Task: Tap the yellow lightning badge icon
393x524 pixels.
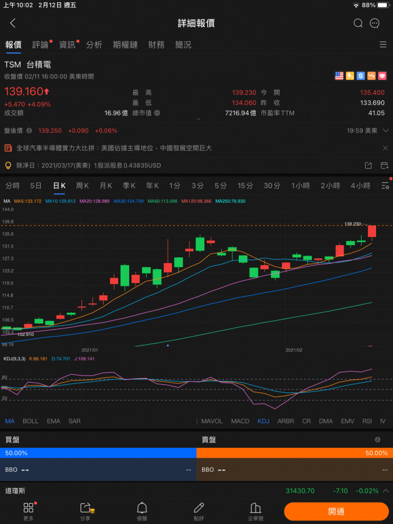Action: coord(350,76)
